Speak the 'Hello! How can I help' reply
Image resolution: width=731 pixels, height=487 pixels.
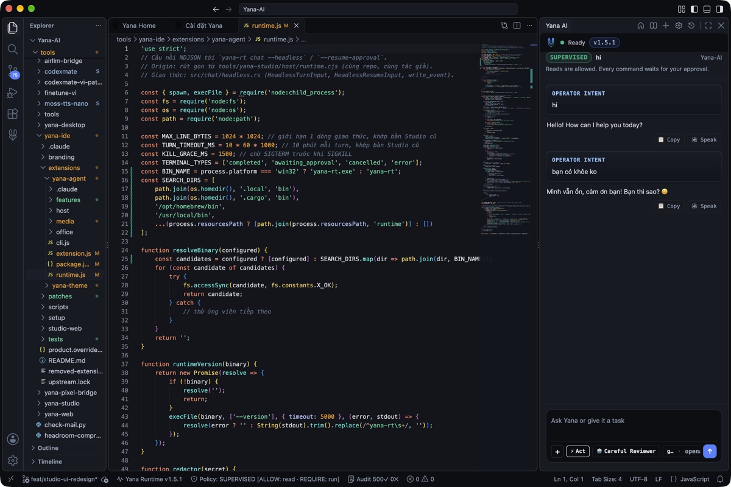[704, 139]
